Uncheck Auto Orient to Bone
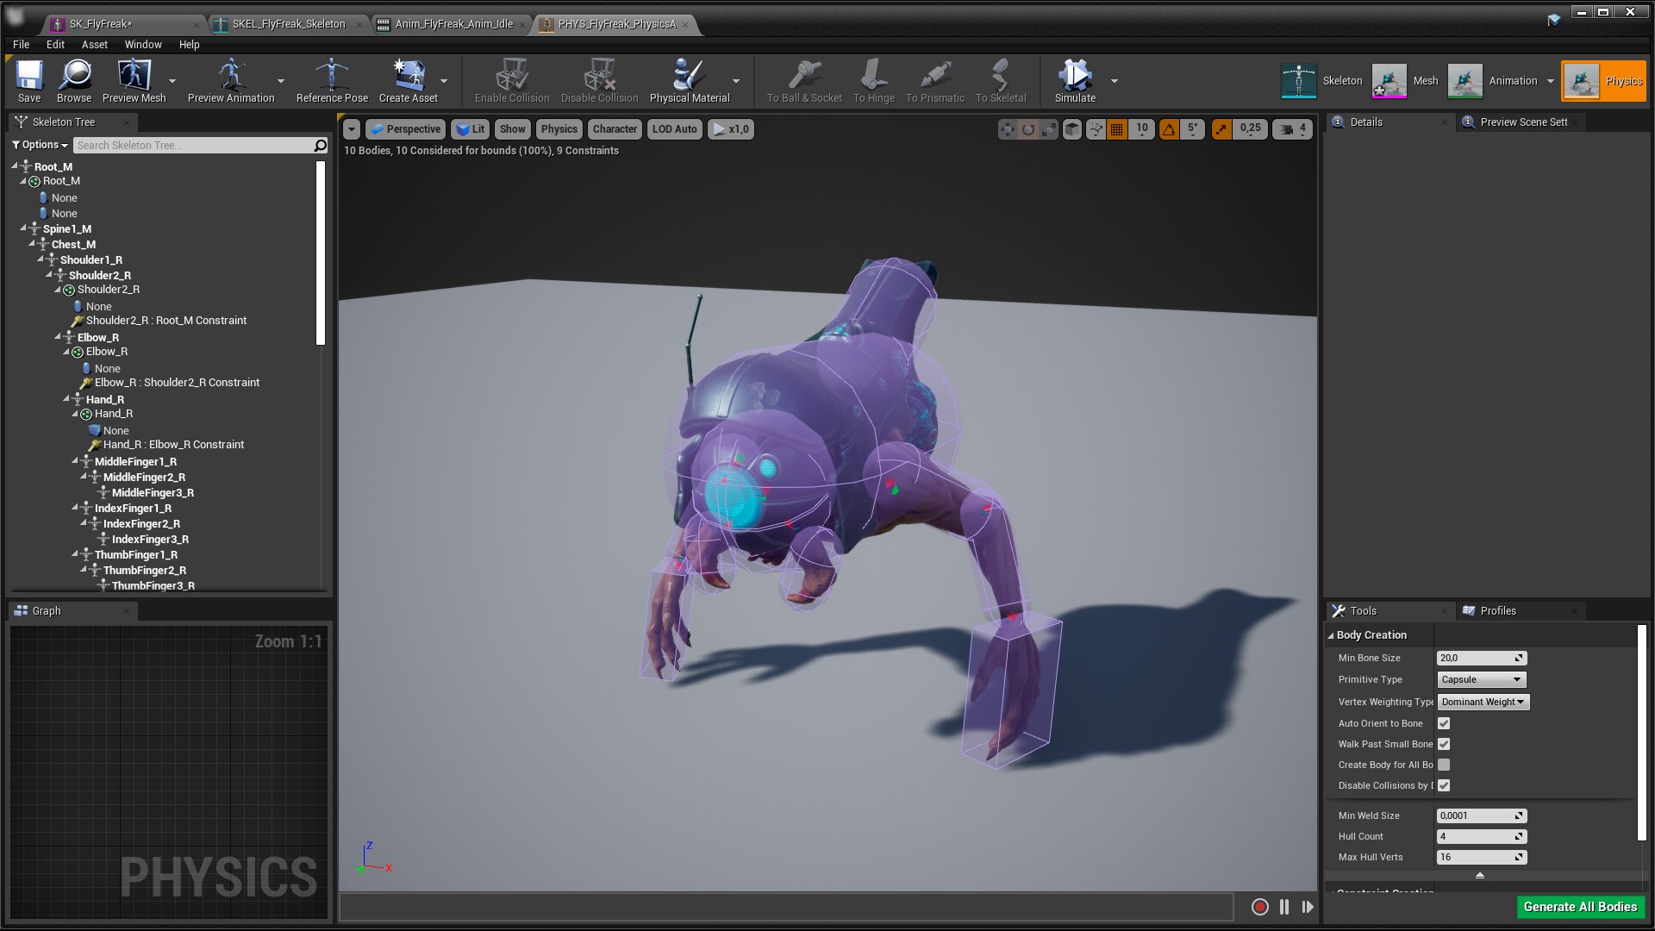 (x=1444, y=723)
